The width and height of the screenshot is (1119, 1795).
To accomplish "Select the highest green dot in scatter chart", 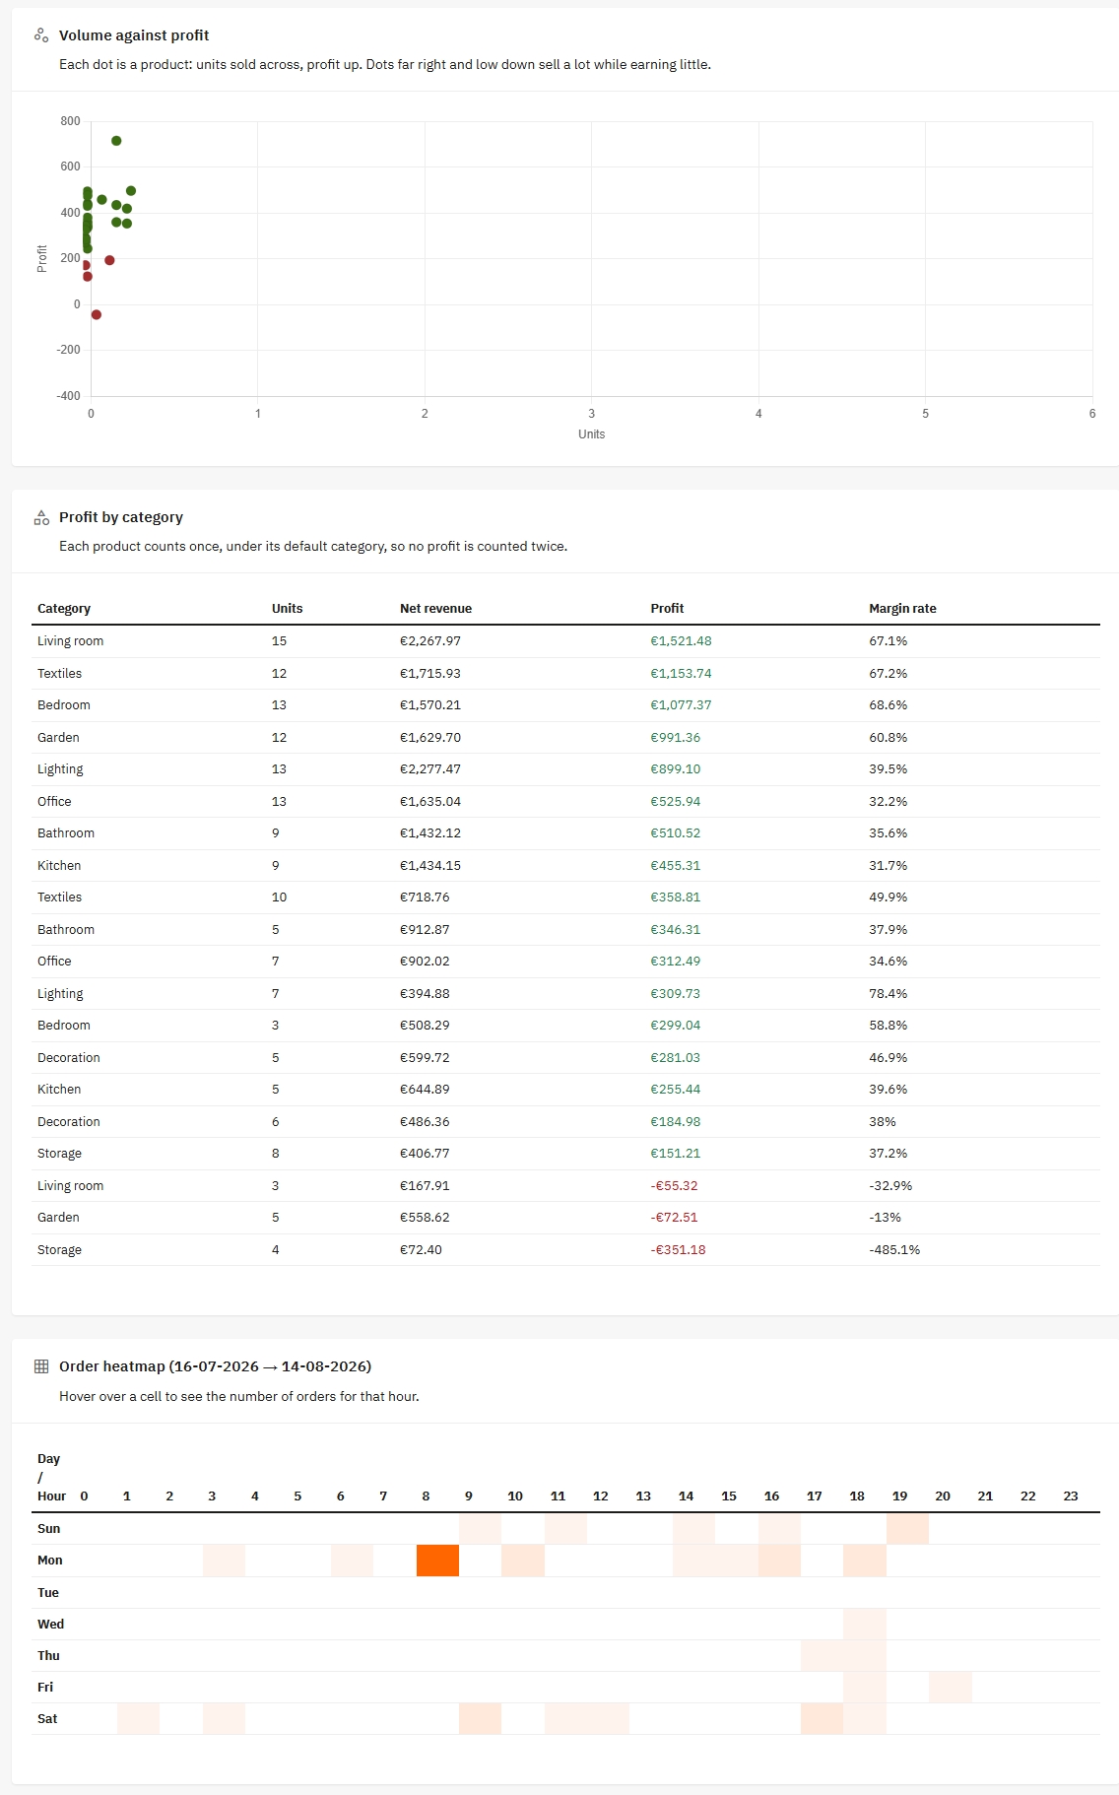I will point(116,141).
